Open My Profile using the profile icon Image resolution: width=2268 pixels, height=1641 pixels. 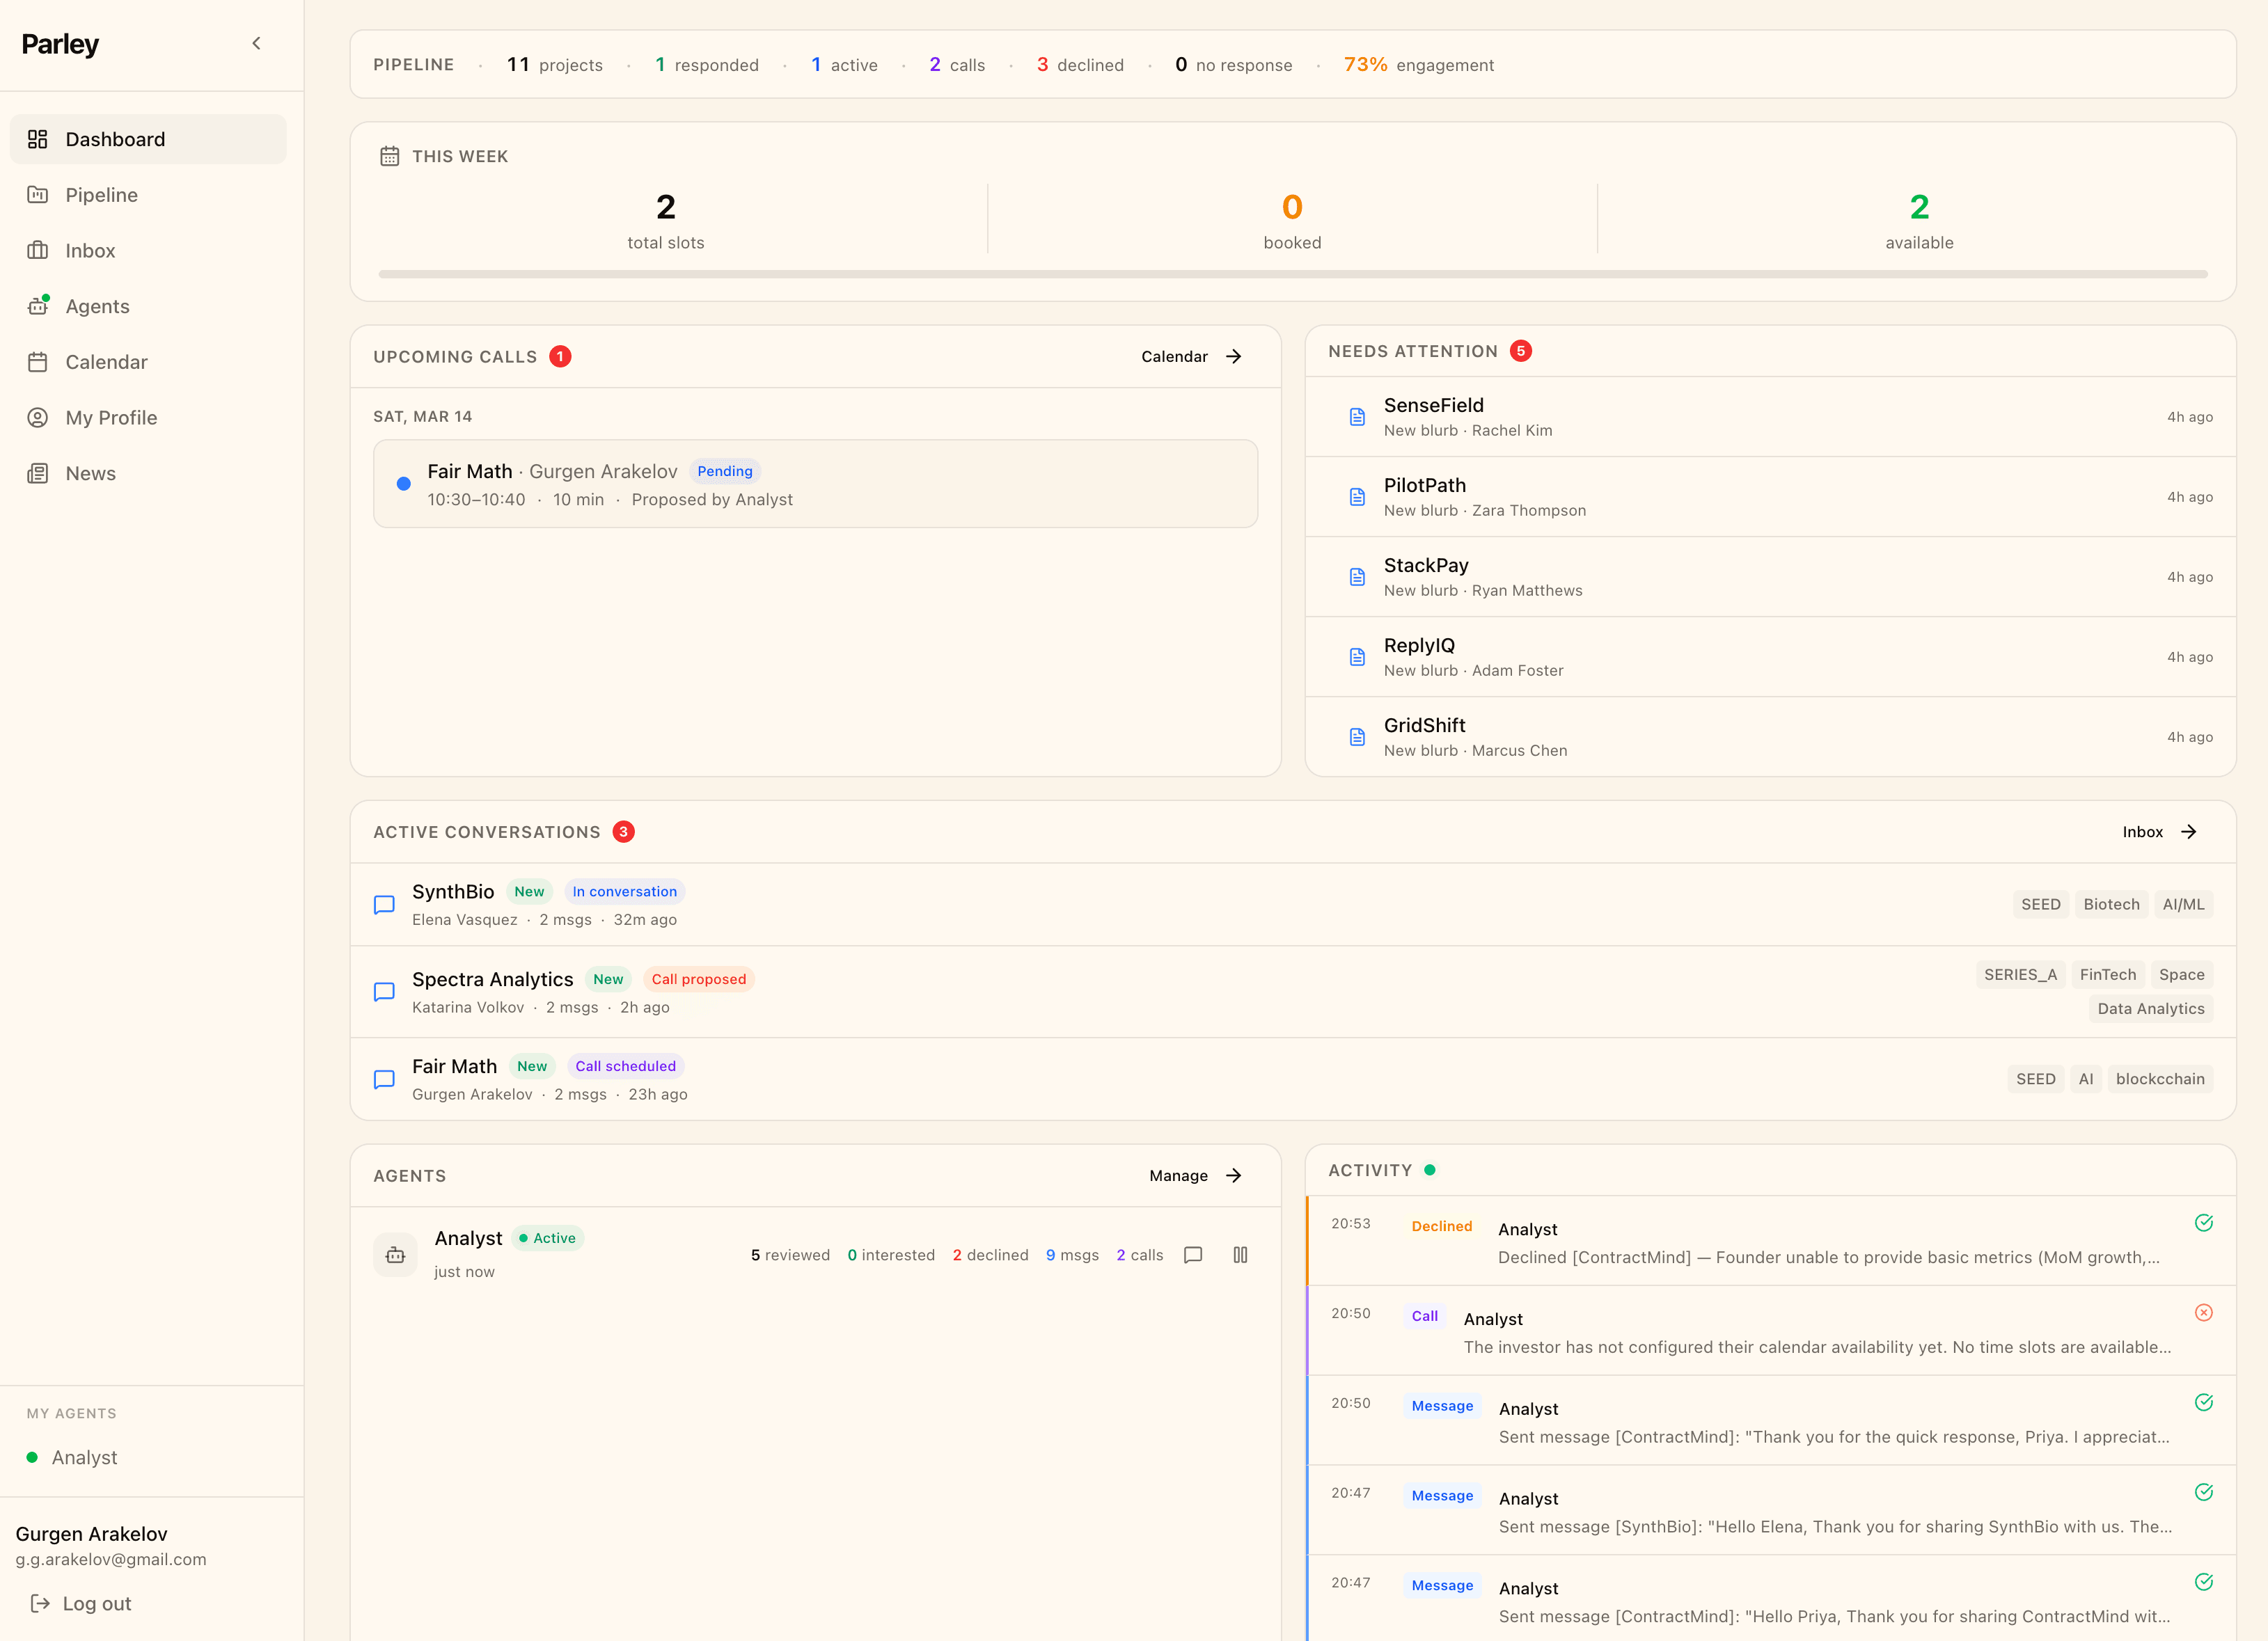tap(38, 417)
